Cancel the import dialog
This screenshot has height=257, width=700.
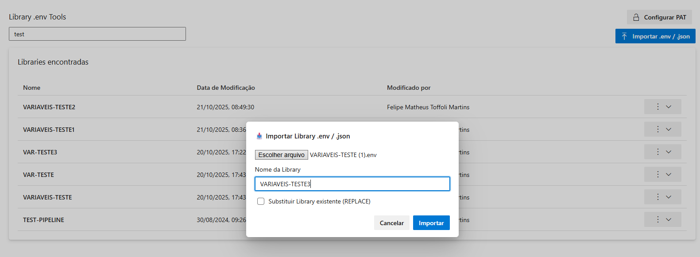[x=391, y=223]
